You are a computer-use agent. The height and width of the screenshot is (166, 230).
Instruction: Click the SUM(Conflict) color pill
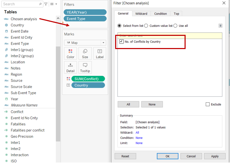click(88, 79)
